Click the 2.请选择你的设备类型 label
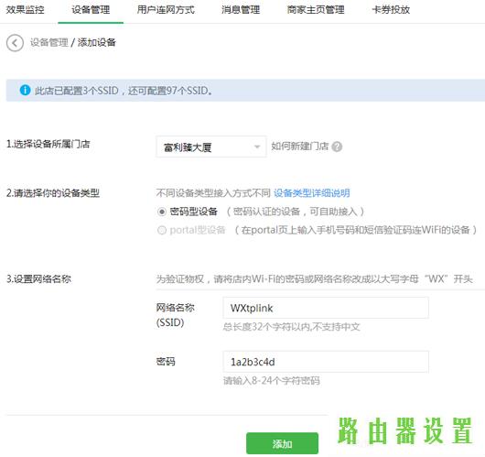Screen dimensions: 485x457 coord(53,193)
